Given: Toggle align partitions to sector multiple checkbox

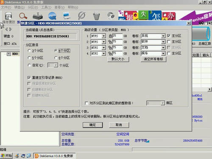Looking at the screenshot, I should pyautogui.click(x=86, y=103).
